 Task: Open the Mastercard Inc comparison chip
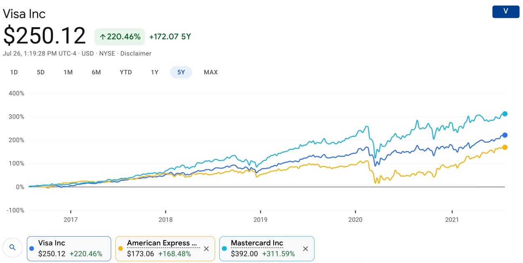(x=267, y=248)
